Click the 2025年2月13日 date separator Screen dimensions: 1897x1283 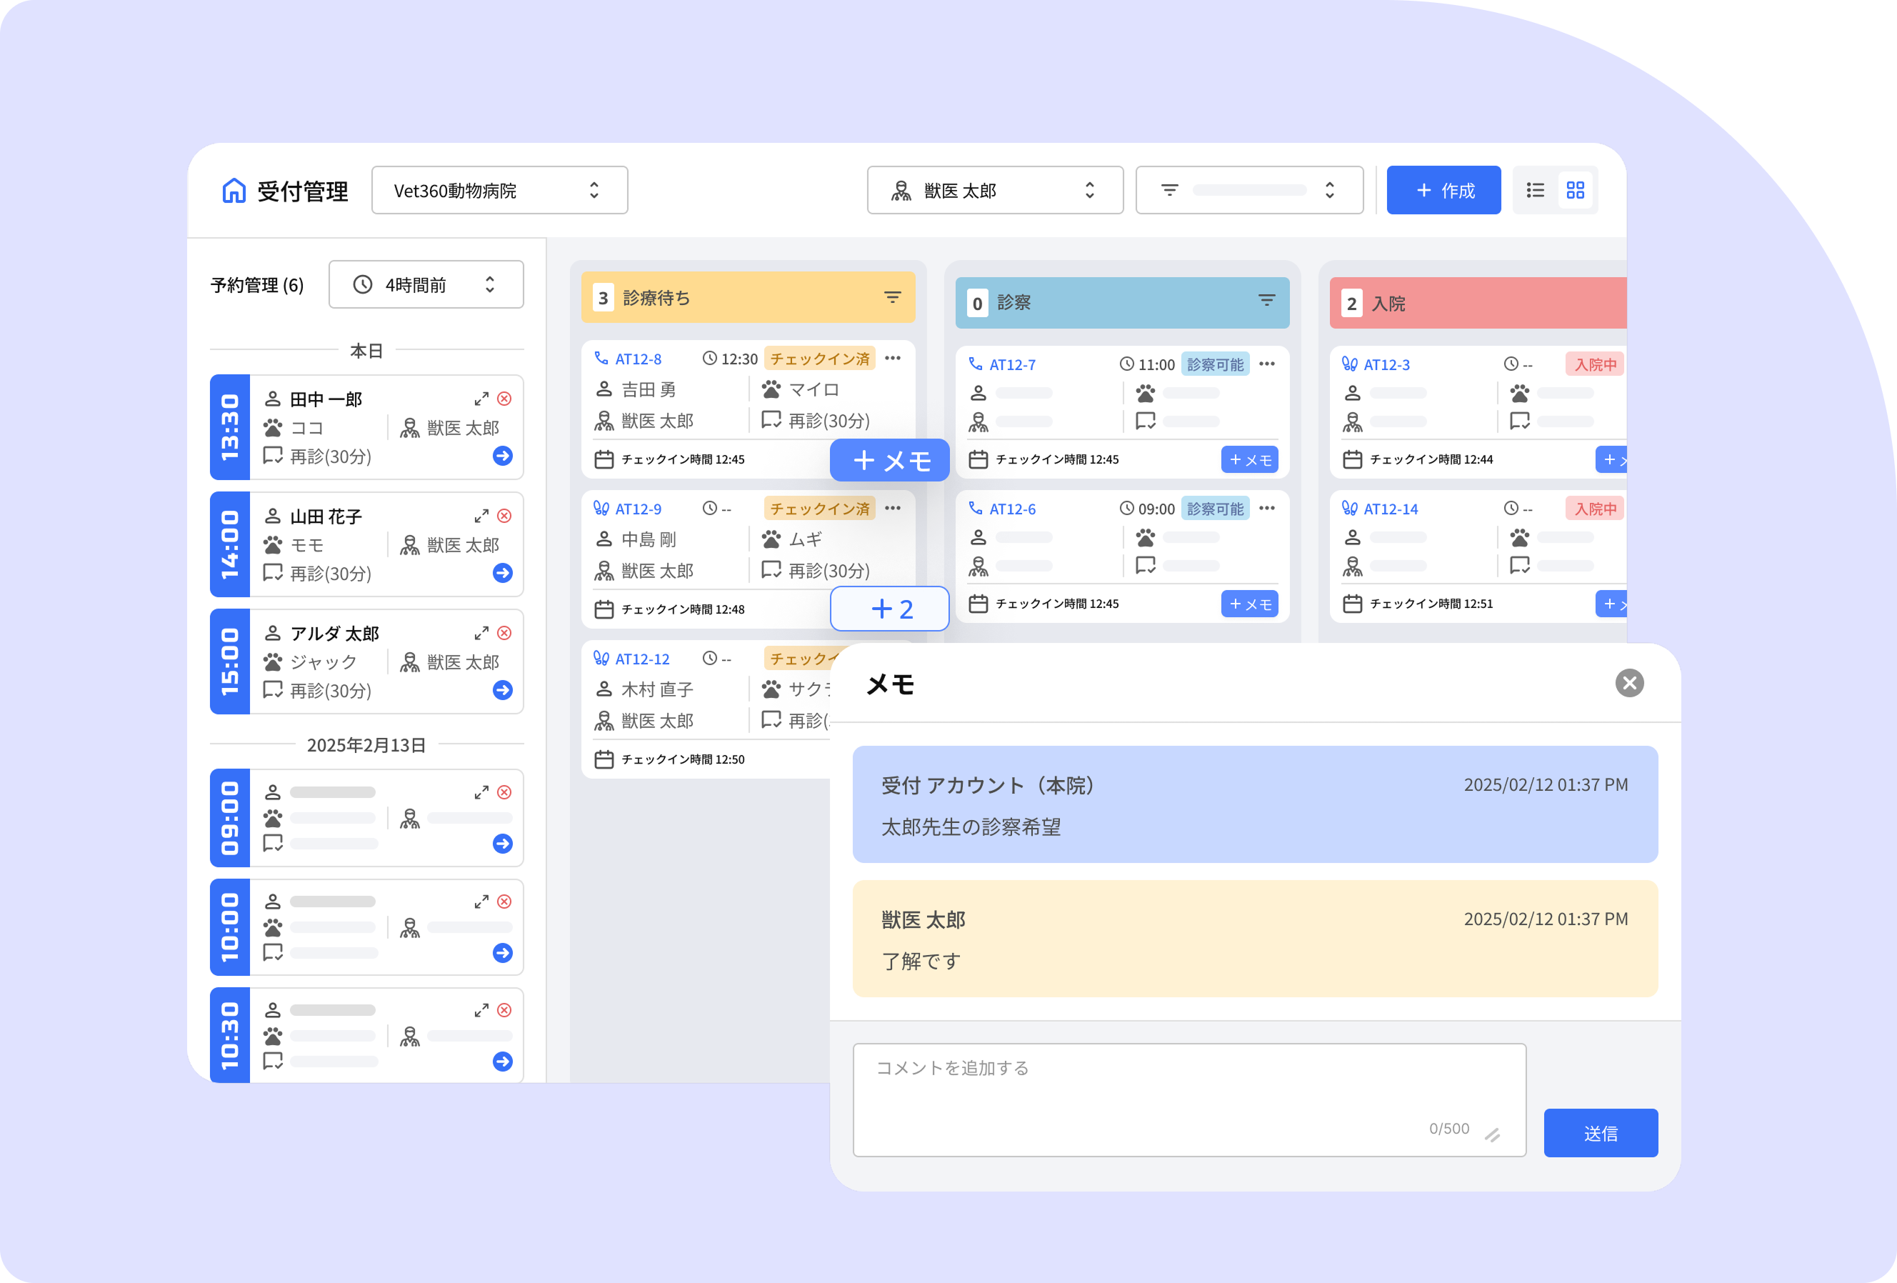pyautogui.click(x=366, y=745)
